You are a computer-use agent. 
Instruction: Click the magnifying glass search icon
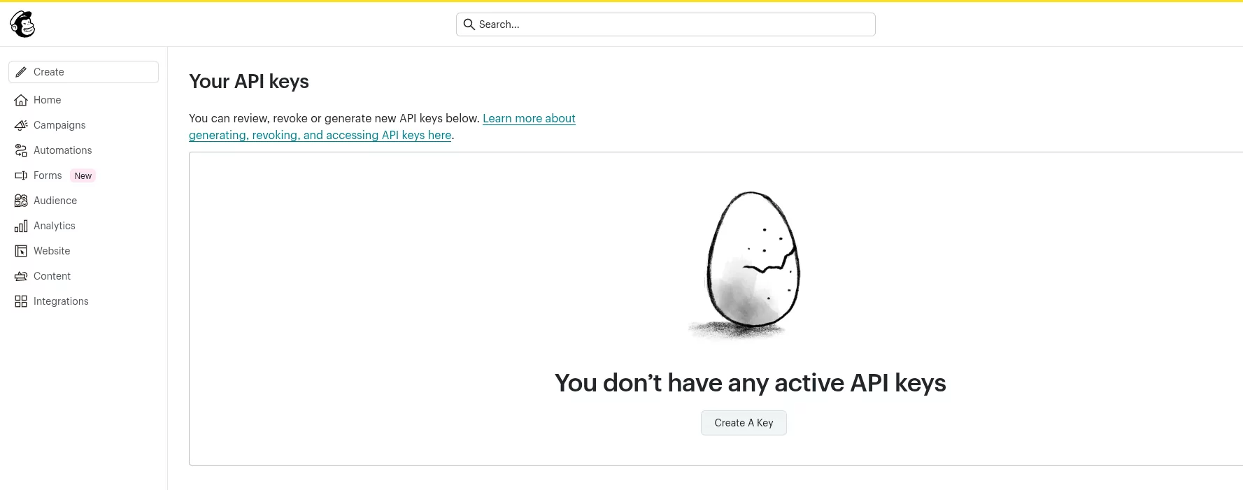point(469,24)
